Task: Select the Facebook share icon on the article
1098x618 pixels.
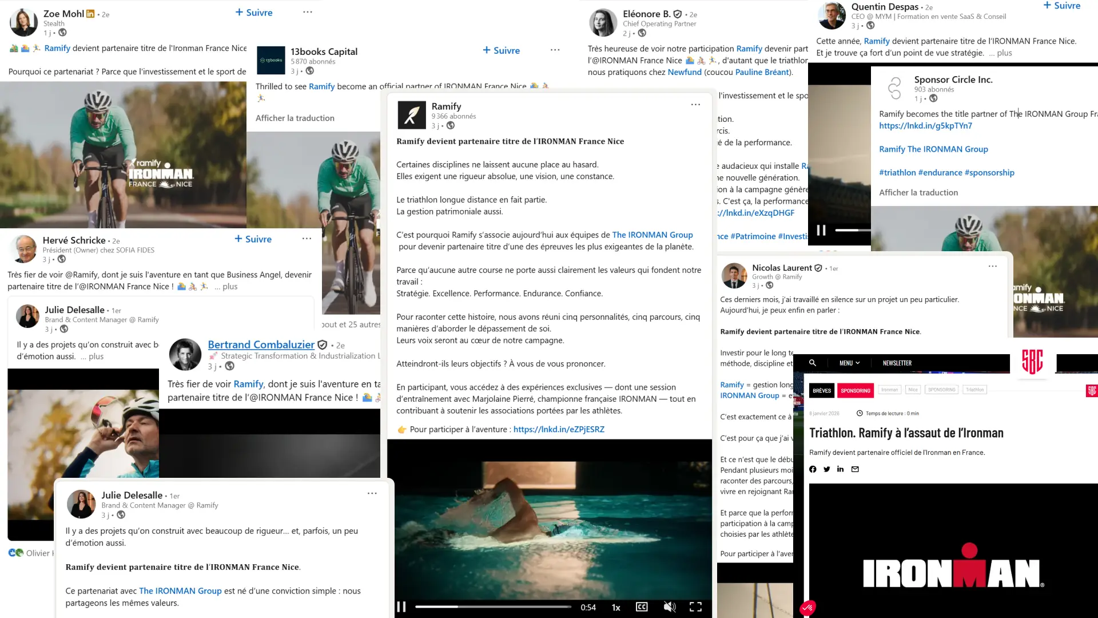Action: 813,469
